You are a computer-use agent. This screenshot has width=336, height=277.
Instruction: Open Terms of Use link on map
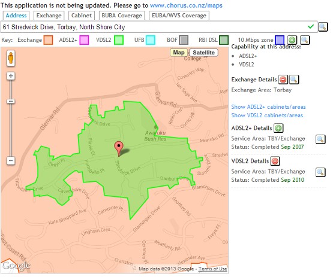pyautogui.click(x=212, y=269)
